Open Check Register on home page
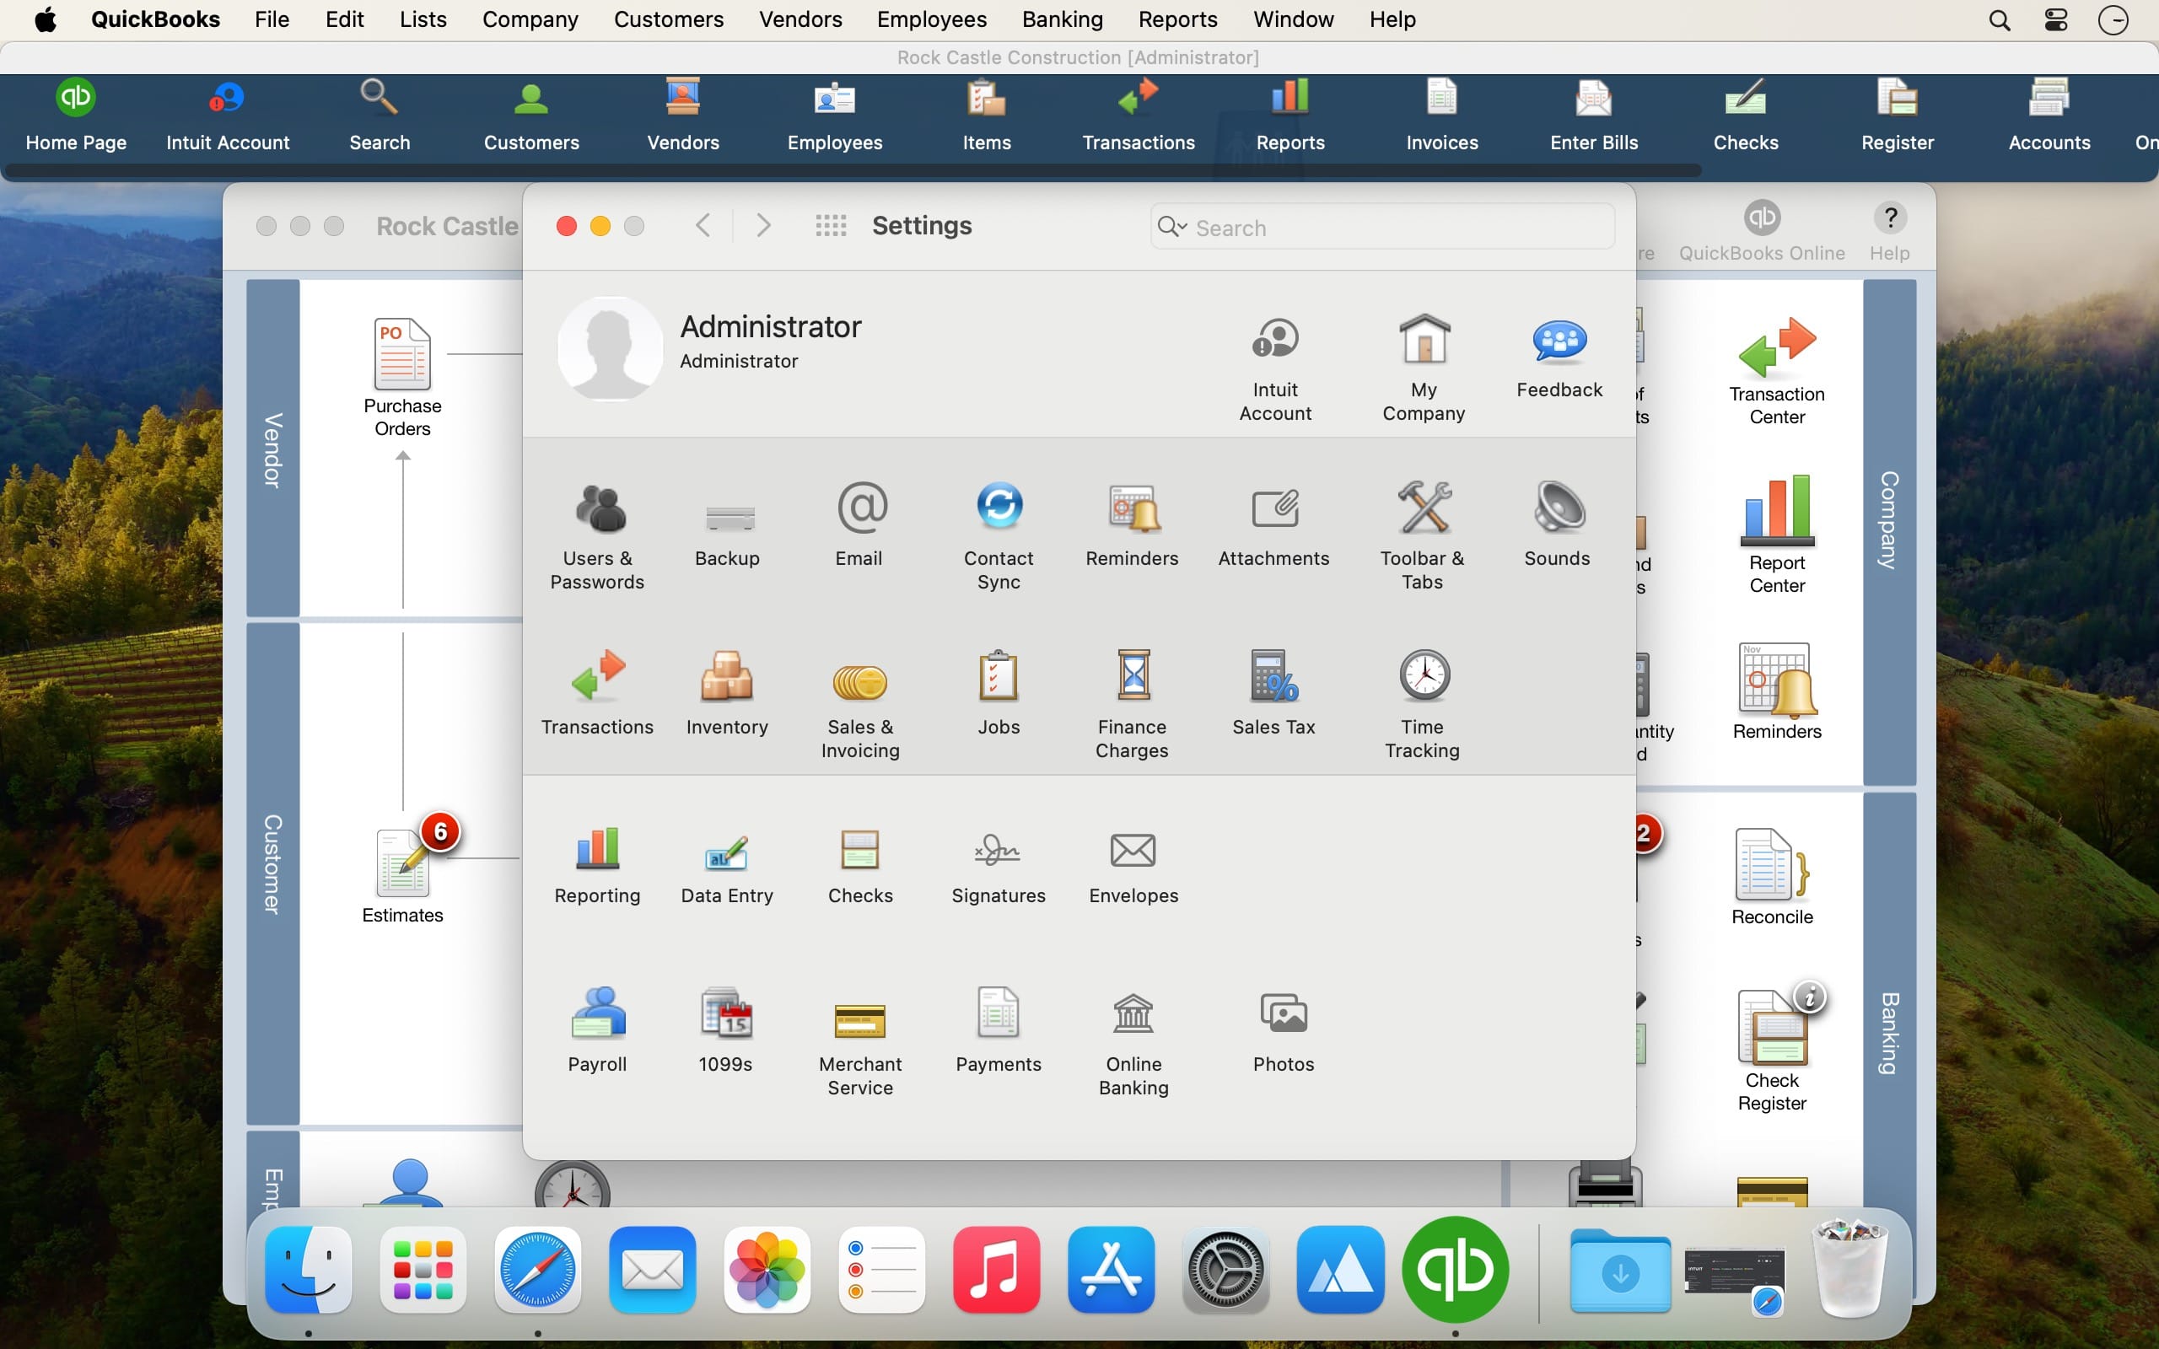Screen dimensions: 2159x1349 [1772, 1049]
